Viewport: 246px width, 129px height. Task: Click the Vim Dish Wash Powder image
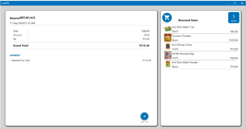(x=168, y=64)
